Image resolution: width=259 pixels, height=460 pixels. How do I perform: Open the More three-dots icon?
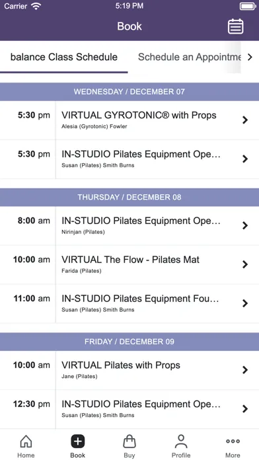233,441
